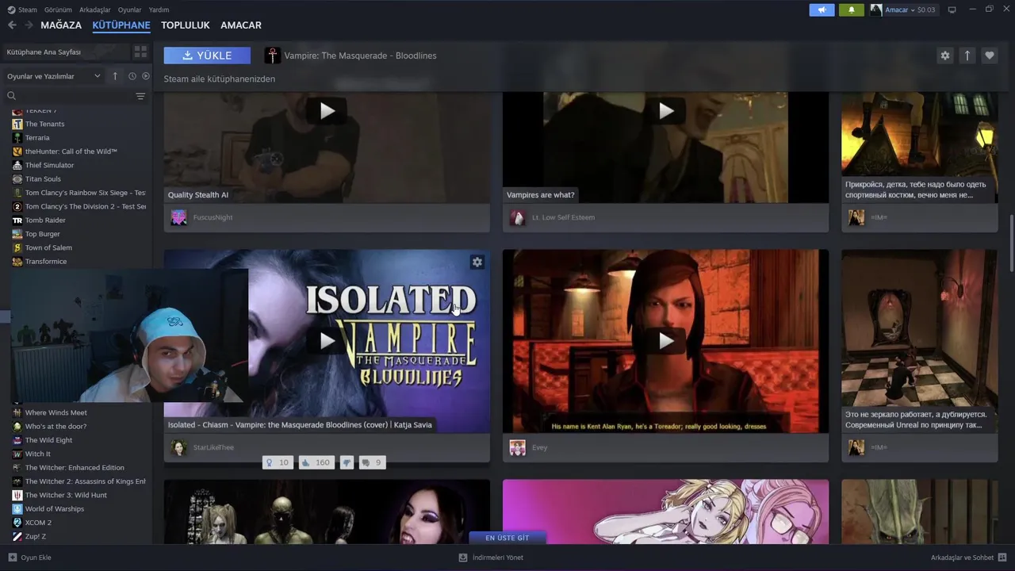Click the Evey author avatar
The image size is (1015, 571).
pyautogui.click(x=518, y=447)
